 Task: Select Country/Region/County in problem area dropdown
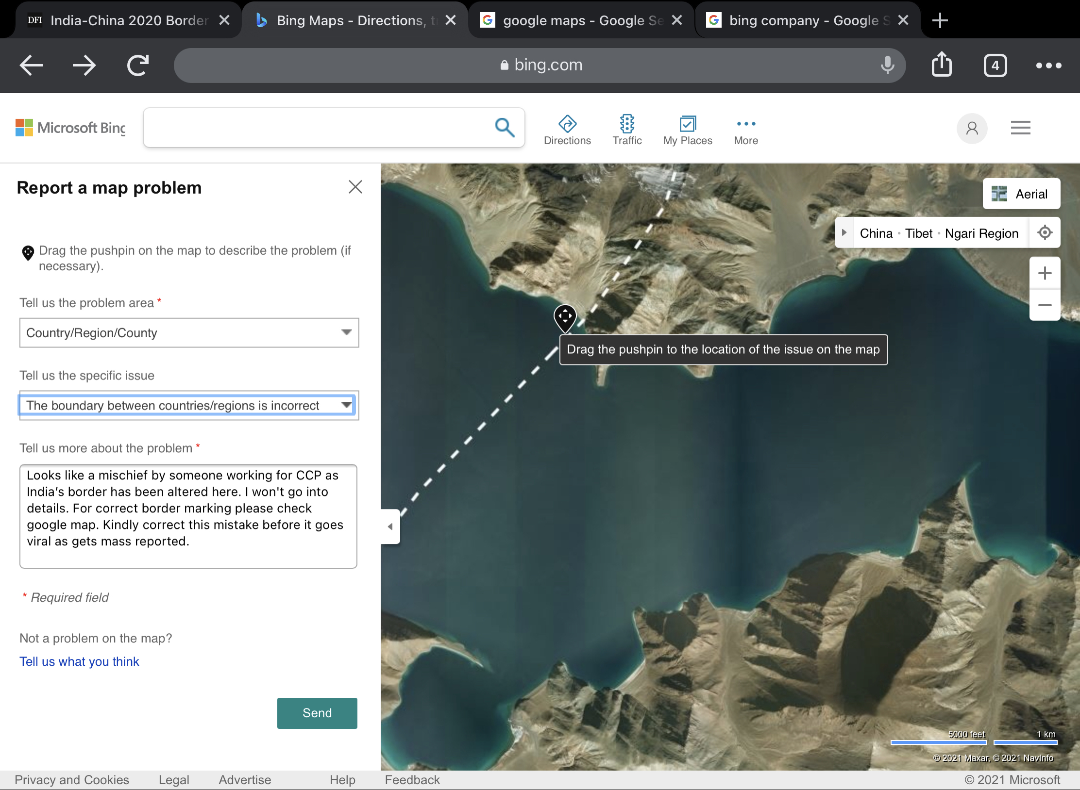[188, 332]
